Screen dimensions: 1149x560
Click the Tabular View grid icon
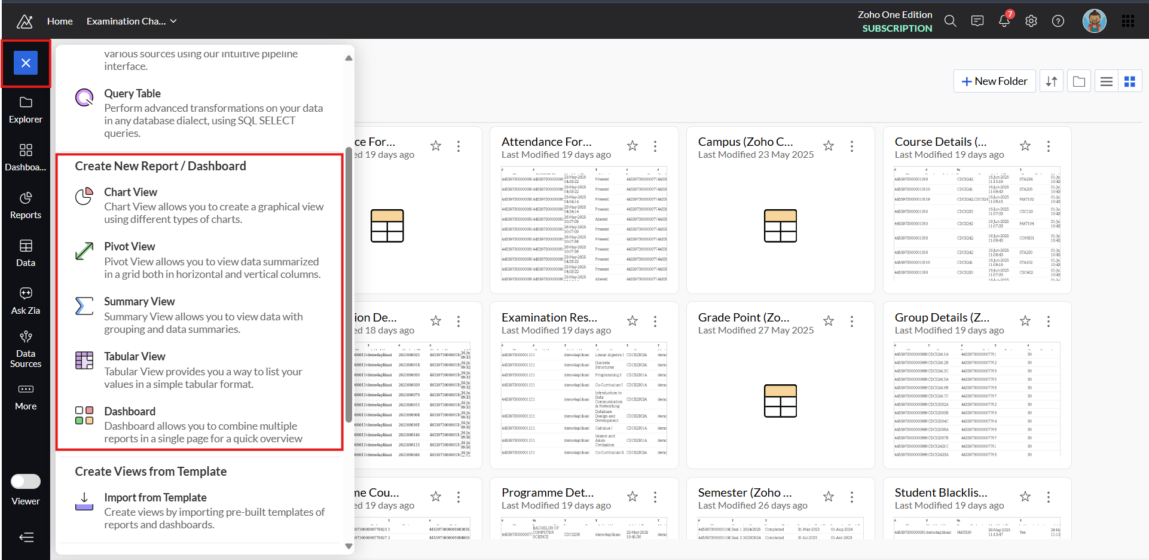[x=84, y=360]
